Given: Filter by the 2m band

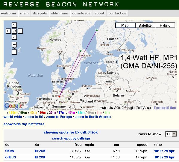Looking at the screenshot, I should (107, 112).
